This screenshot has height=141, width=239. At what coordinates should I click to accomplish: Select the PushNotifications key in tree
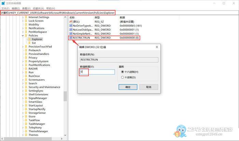point(39,65)
